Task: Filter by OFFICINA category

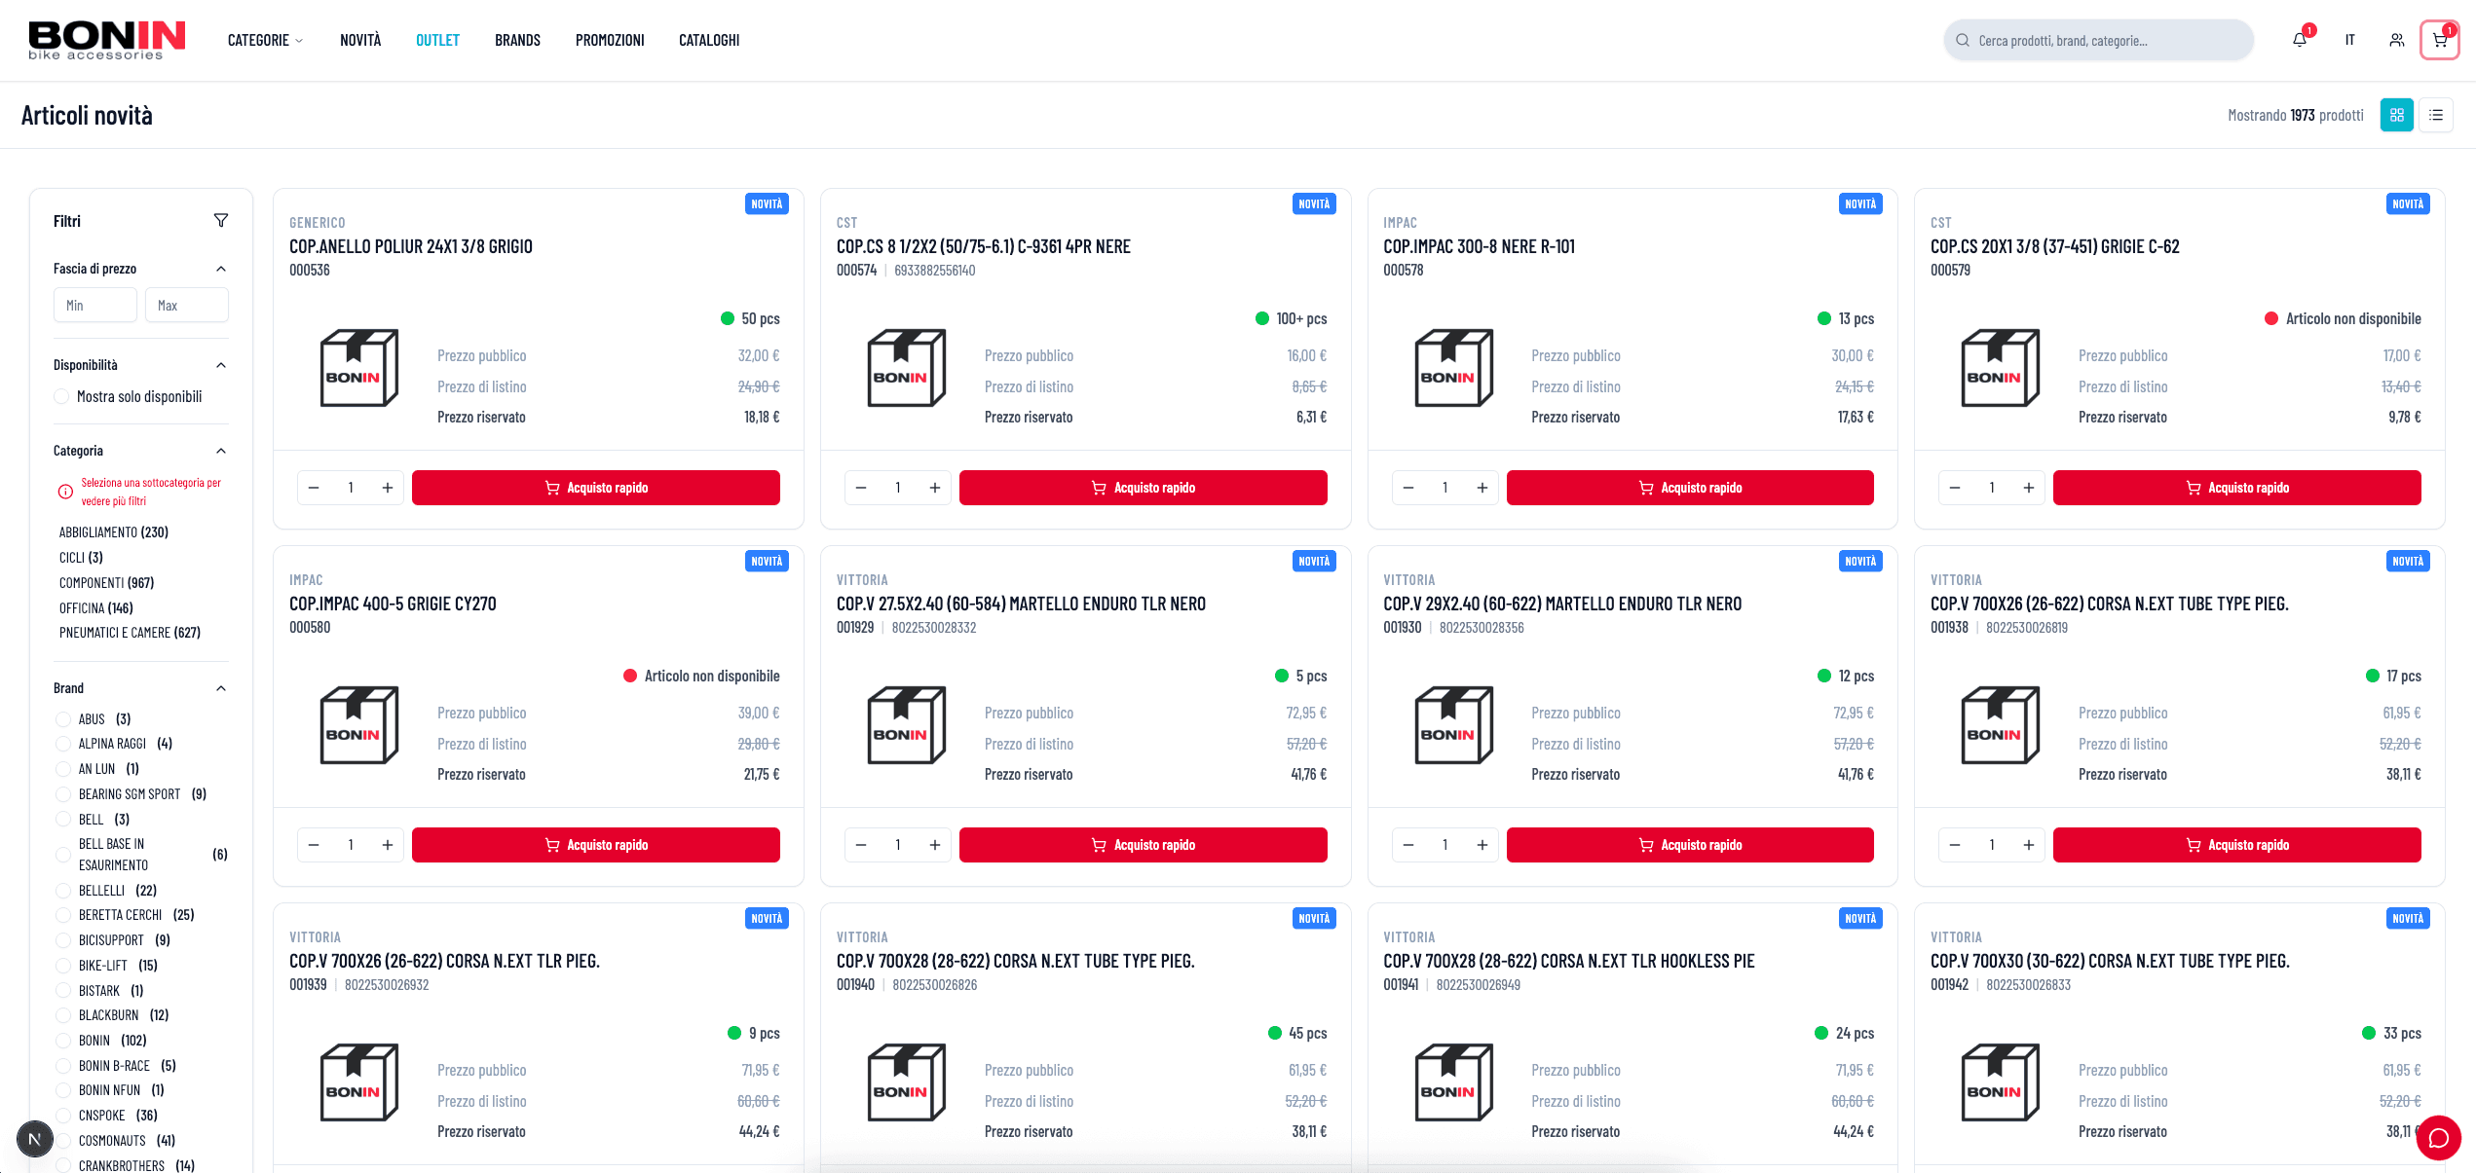Action: pyautogui.click(x=95, y=608)
